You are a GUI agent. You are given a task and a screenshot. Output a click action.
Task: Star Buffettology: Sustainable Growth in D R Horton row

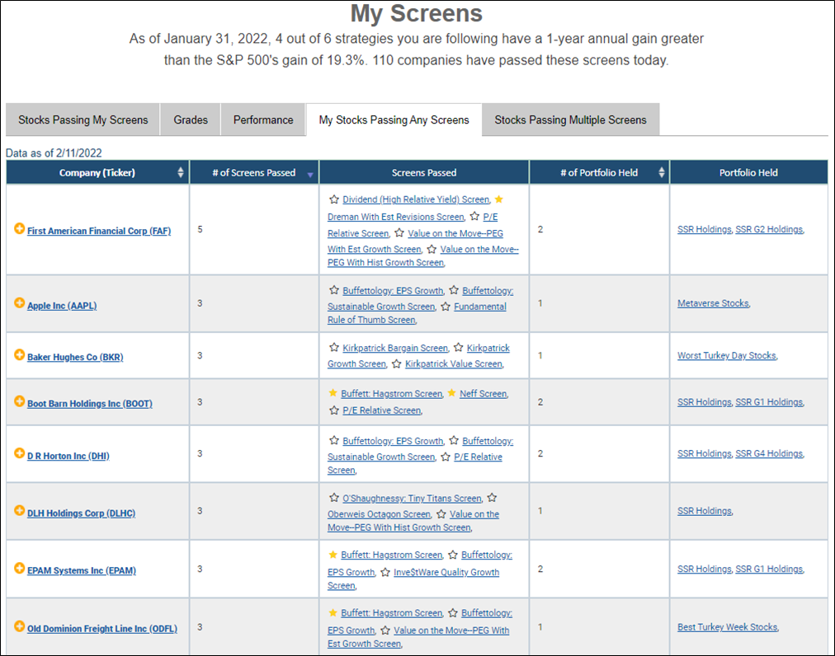454,441
